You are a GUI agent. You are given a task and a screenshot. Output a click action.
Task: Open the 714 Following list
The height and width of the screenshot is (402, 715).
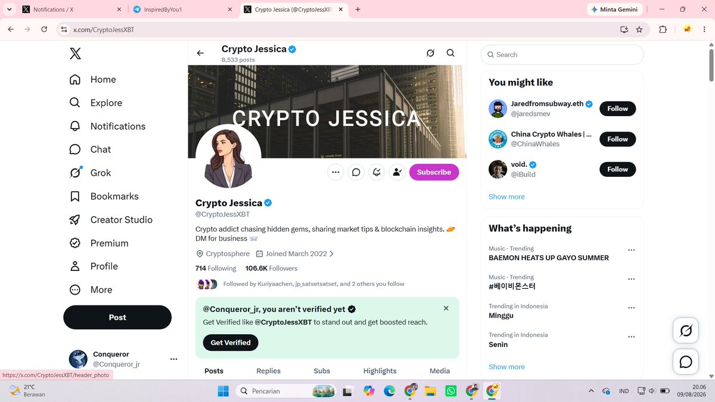point(216,269)
